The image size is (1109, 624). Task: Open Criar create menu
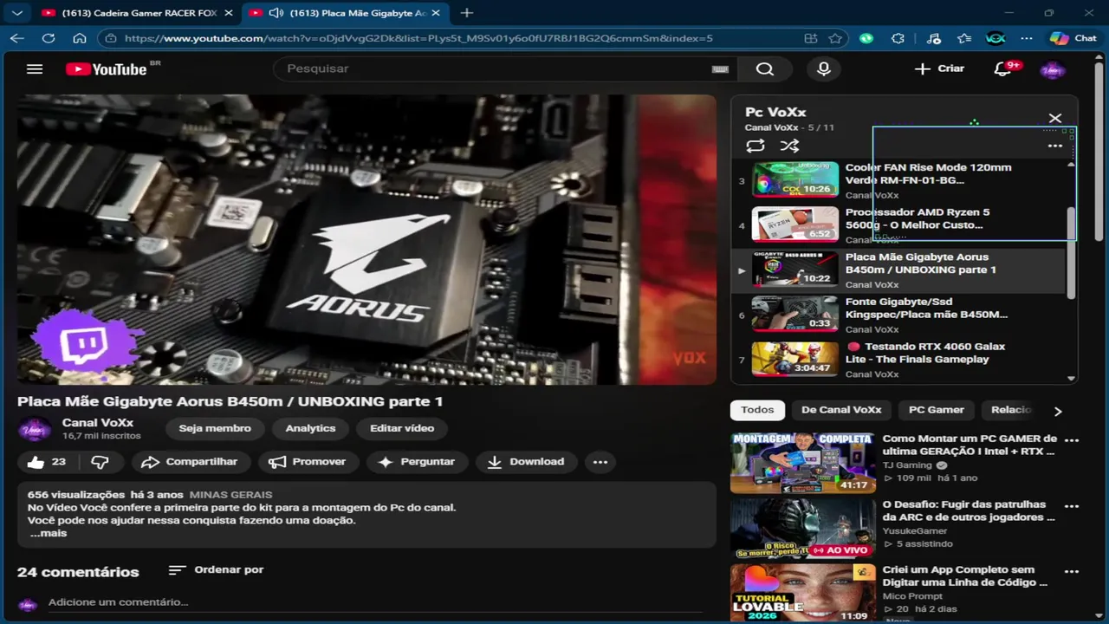coord(940,69)
